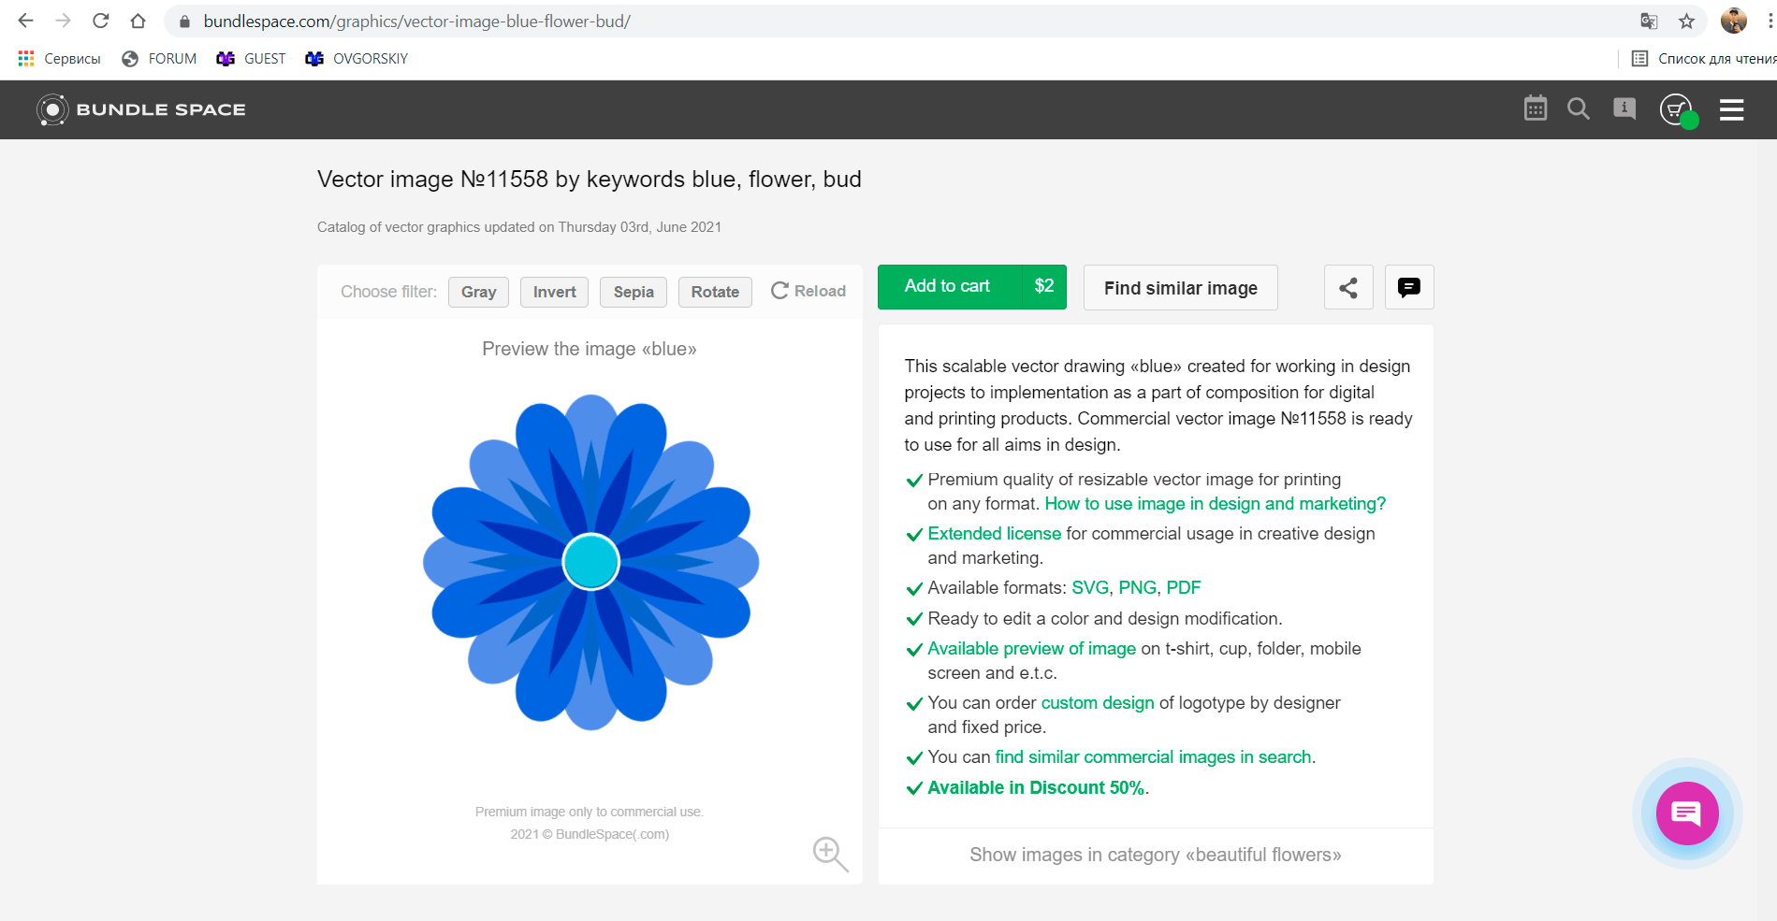
Task: Show images in category beautiful flowers
Action: [1156, 855]
